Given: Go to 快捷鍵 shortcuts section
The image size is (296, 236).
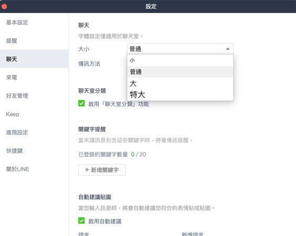Looking at the screenshot, I should pyautogui.click(x=14, y=151).
